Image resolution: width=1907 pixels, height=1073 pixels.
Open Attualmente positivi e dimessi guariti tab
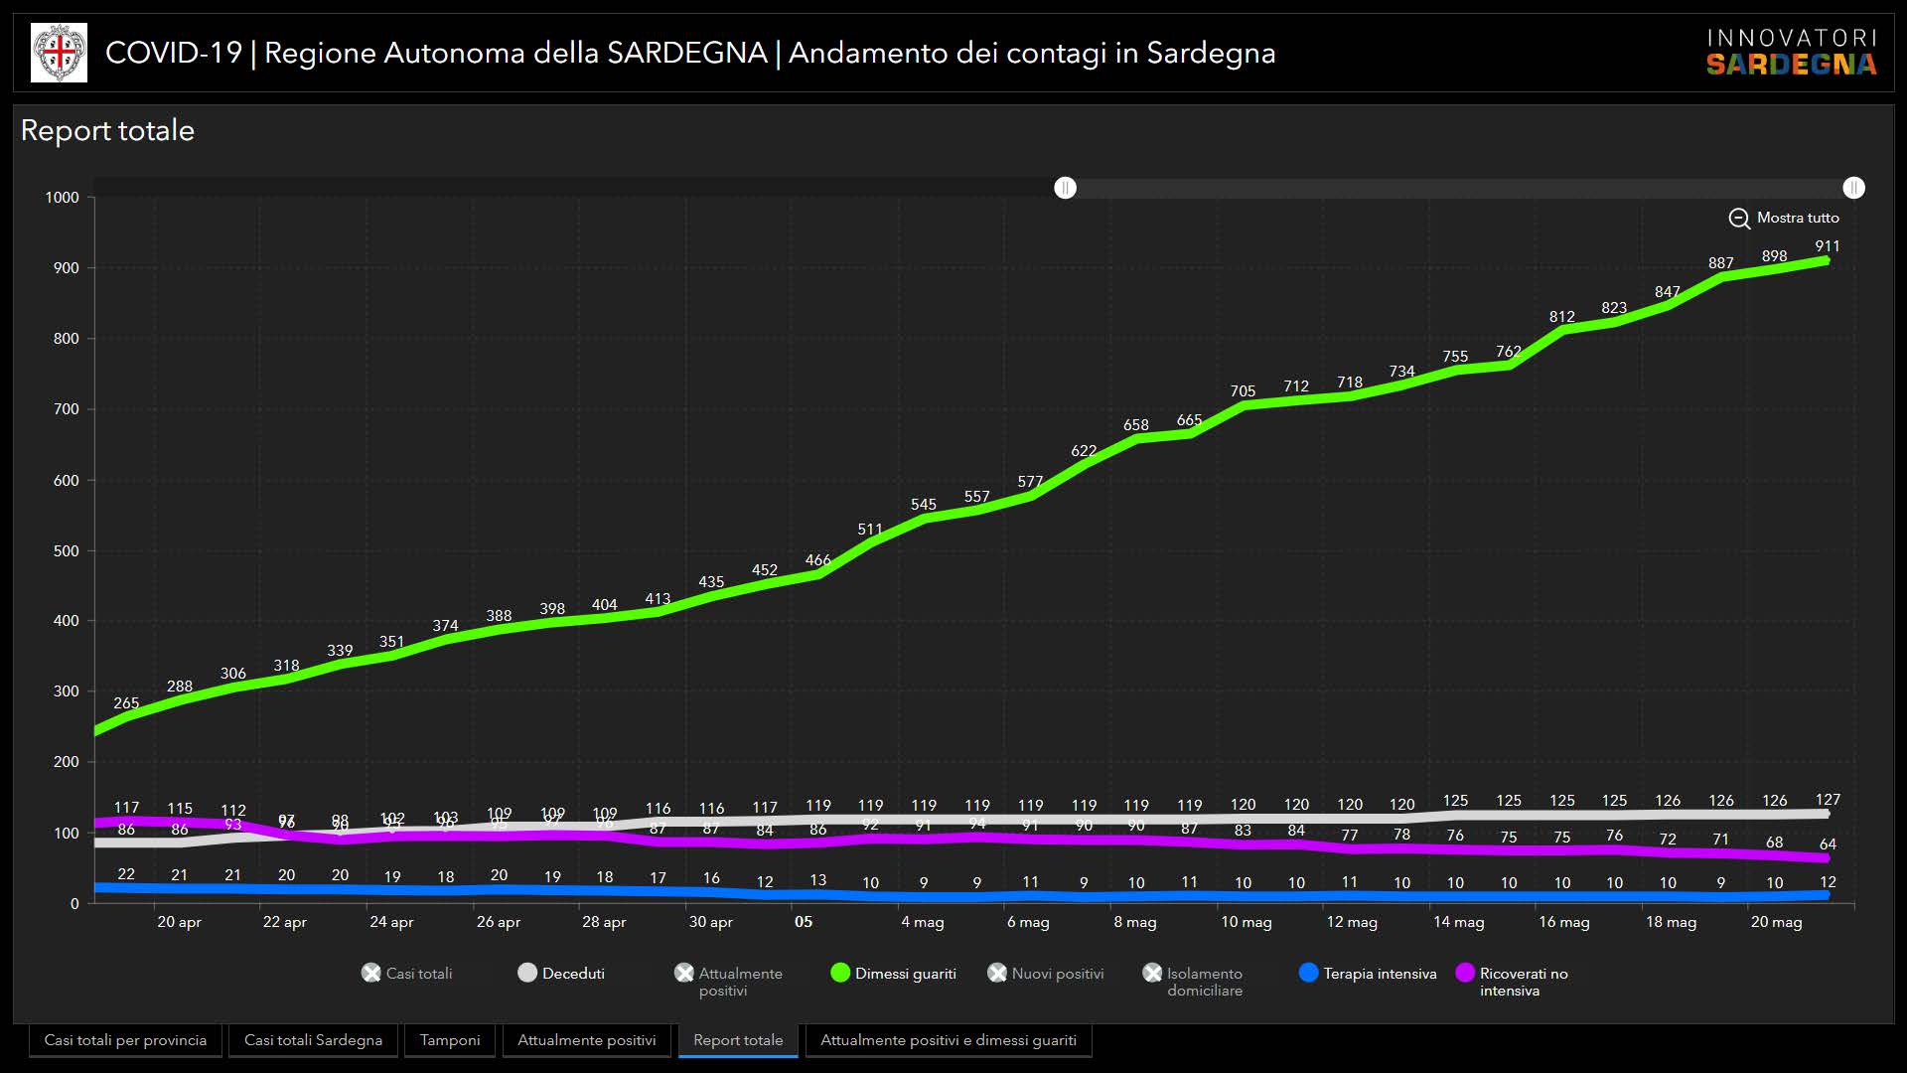tap(948, 1040)
